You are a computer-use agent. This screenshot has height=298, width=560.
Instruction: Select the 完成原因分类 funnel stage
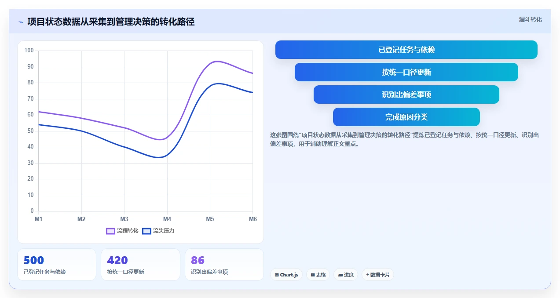tap(406, 117)
